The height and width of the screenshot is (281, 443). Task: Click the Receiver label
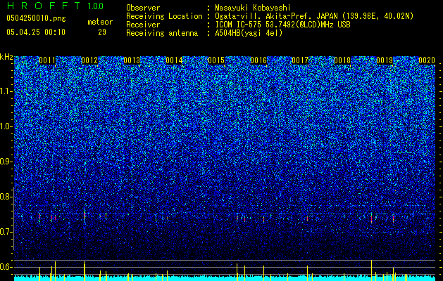click(143, 25)
